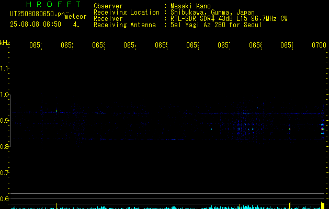Click the 0651 time marker
The height and width of the screenshot is (209, 329).
tap(36, 45)
